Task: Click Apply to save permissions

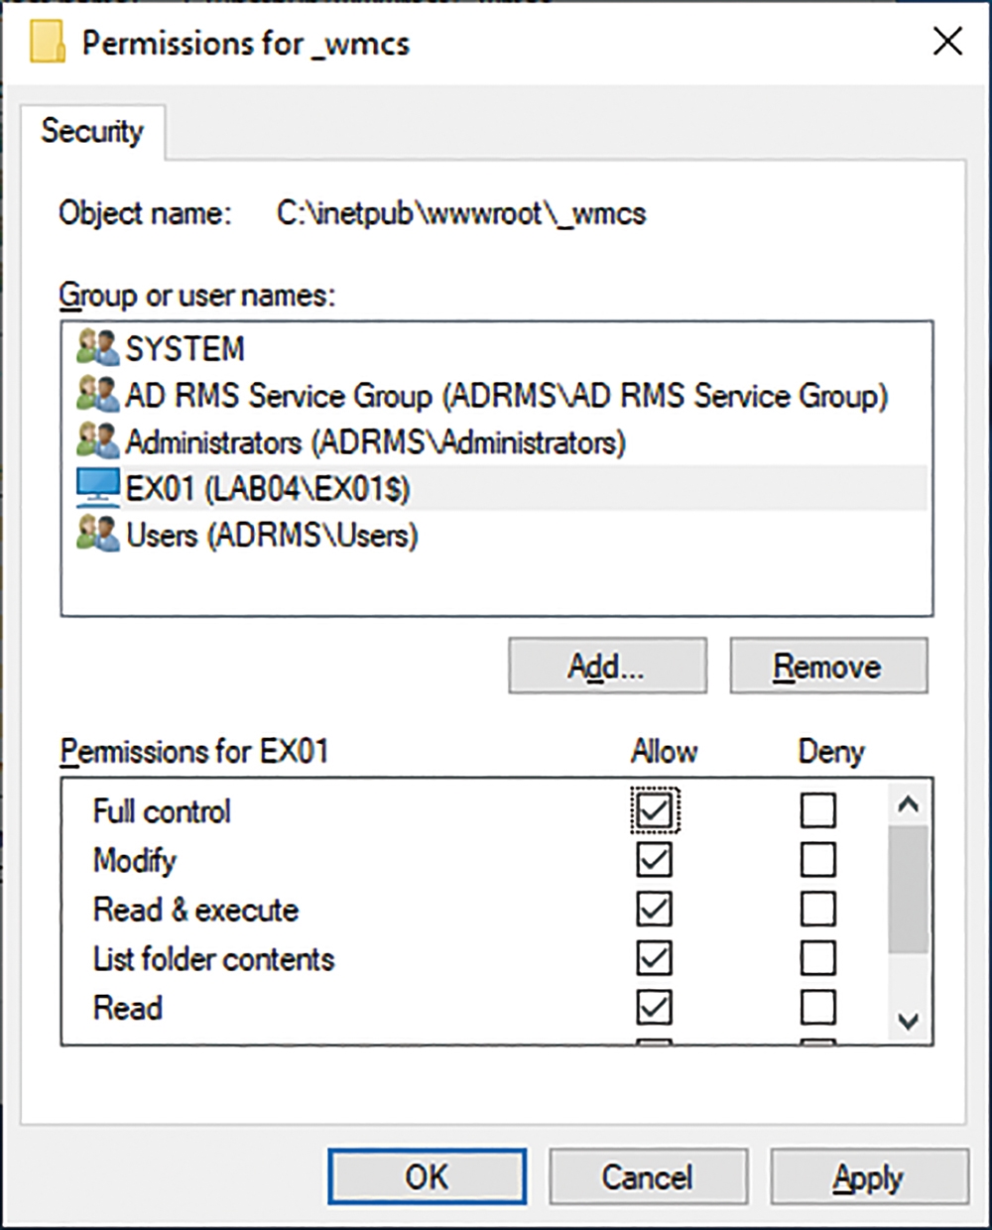Action: tap(869, 1177)
